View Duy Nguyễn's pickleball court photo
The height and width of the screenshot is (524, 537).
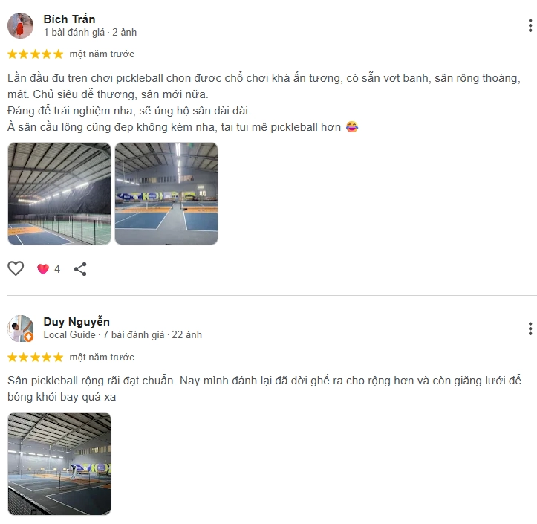click(59, 464)
